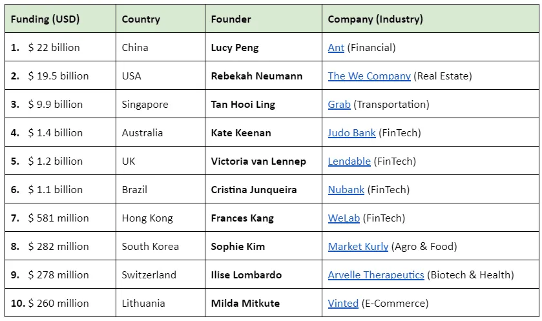
Task: Open the Lendable link
Action: click(349, 161)
